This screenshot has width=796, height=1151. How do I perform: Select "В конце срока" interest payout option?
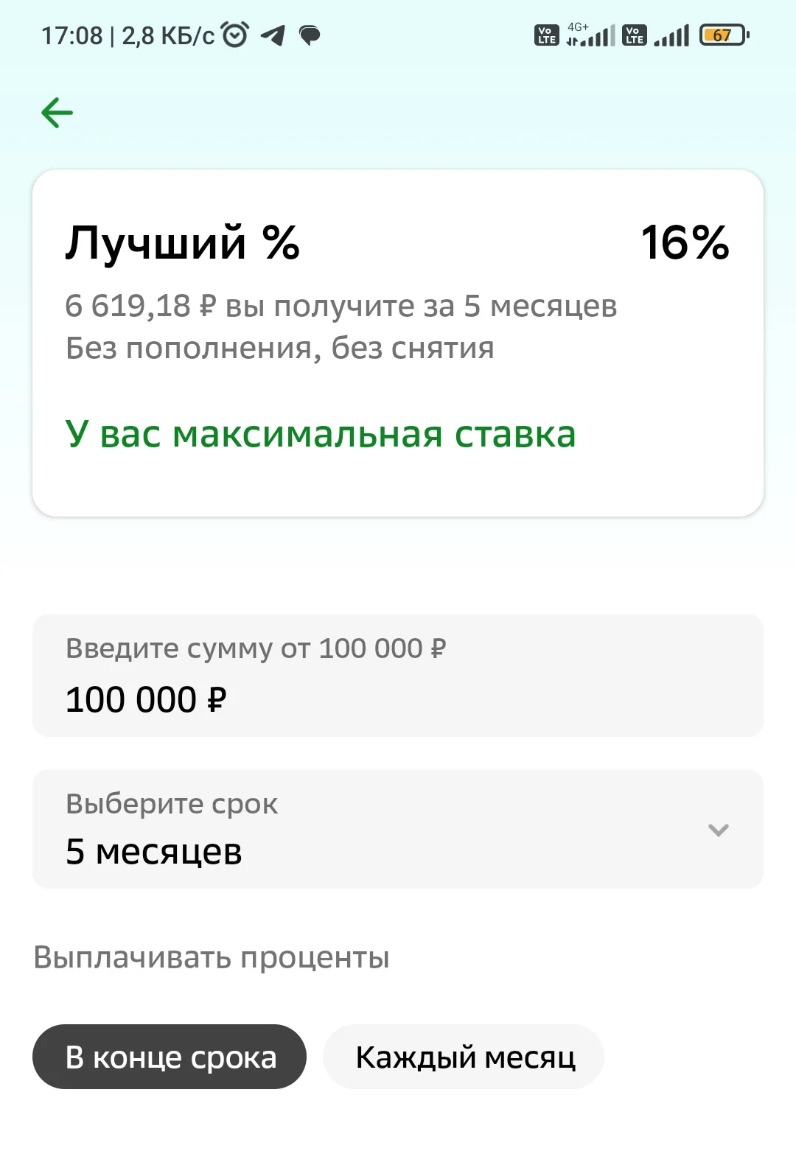tap(170, 1057)
